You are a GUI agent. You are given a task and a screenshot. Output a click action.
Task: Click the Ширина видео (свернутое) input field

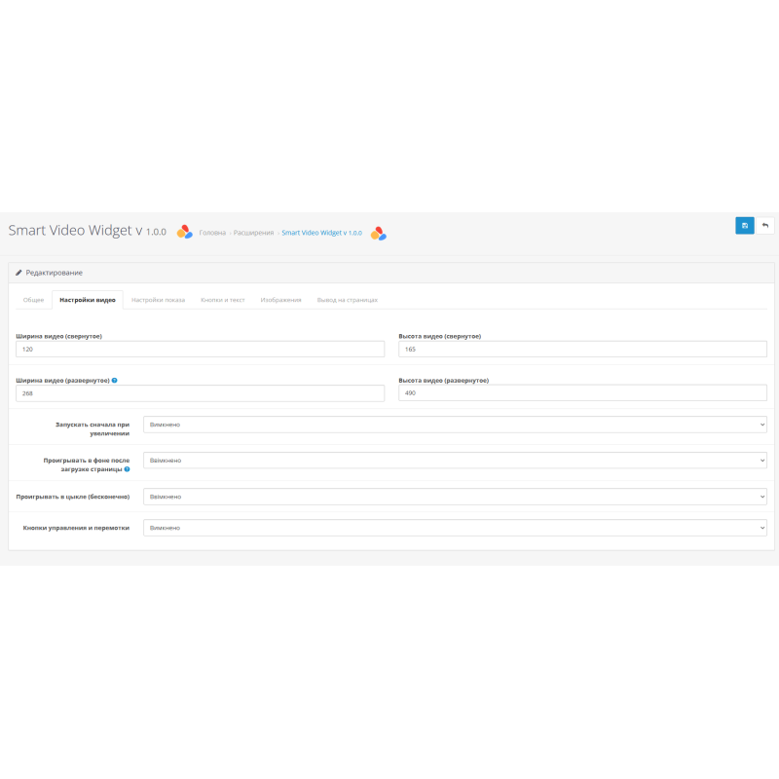pos(200,348)
